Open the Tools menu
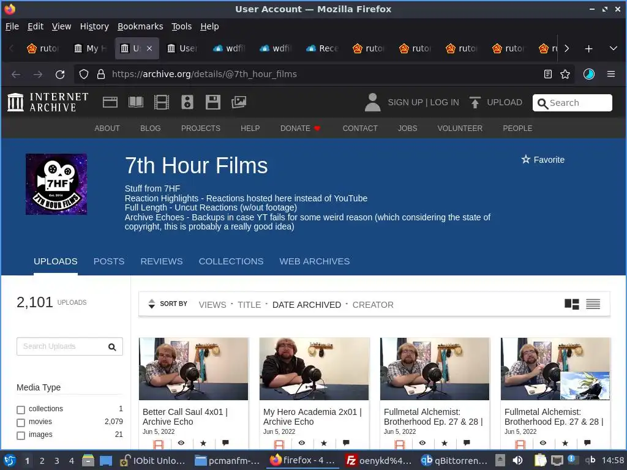 181,26
